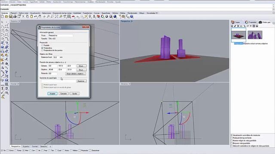
Task: Click the Distancia focal input field
Action: click(x=56, y=57)
